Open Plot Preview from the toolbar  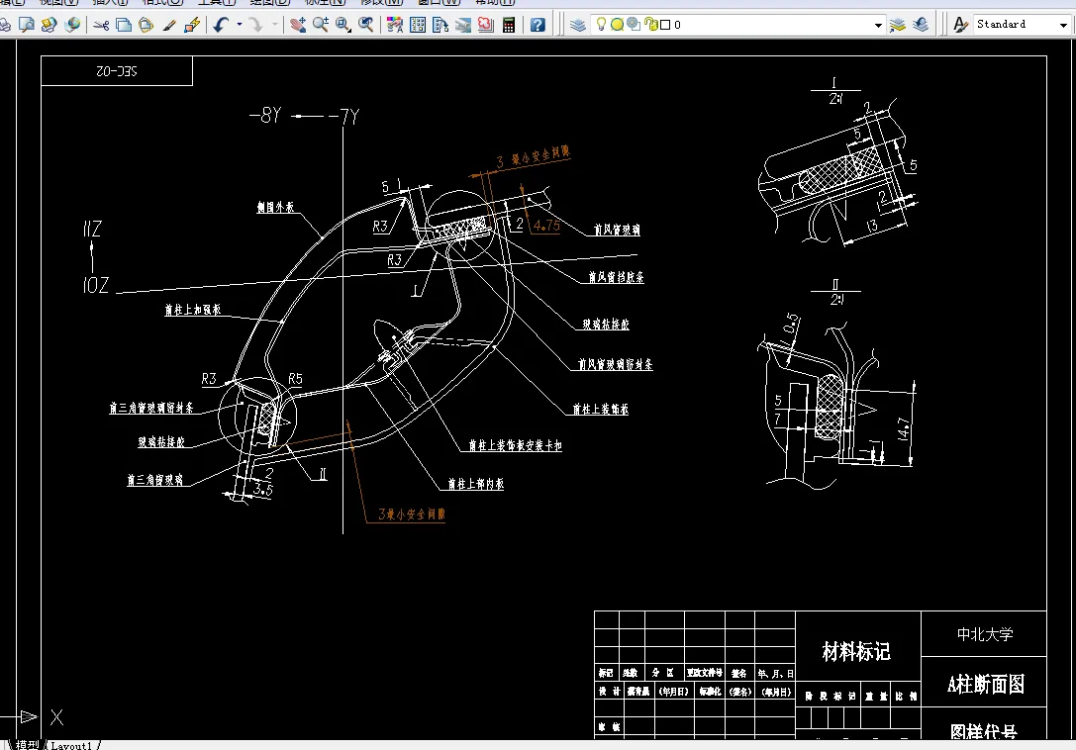(x=27, y=25)
